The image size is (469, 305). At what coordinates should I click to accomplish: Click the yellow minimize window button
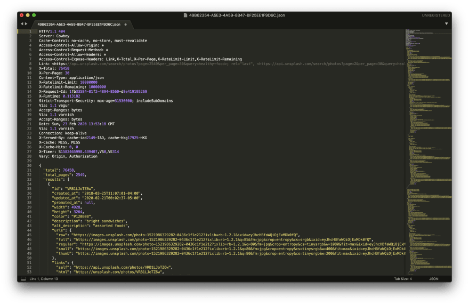point(28,15)
